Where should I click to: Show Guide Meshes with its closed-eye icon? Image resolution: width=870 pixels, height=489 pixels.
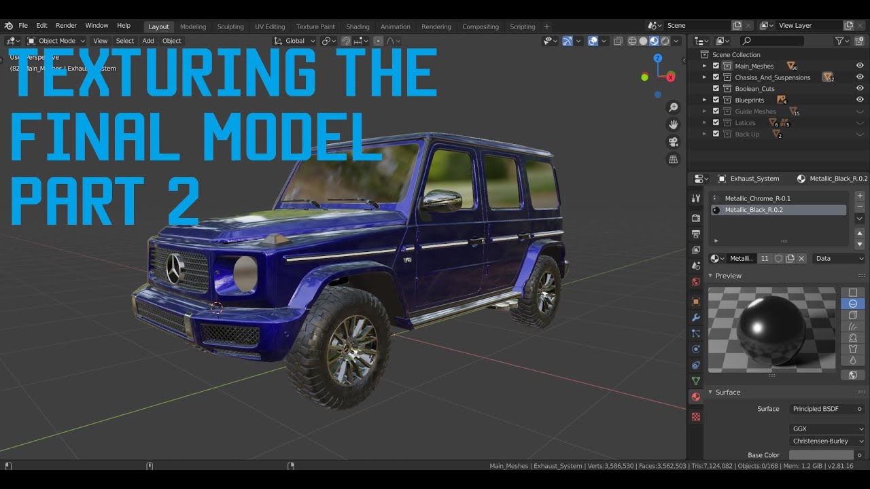point(860,111)
